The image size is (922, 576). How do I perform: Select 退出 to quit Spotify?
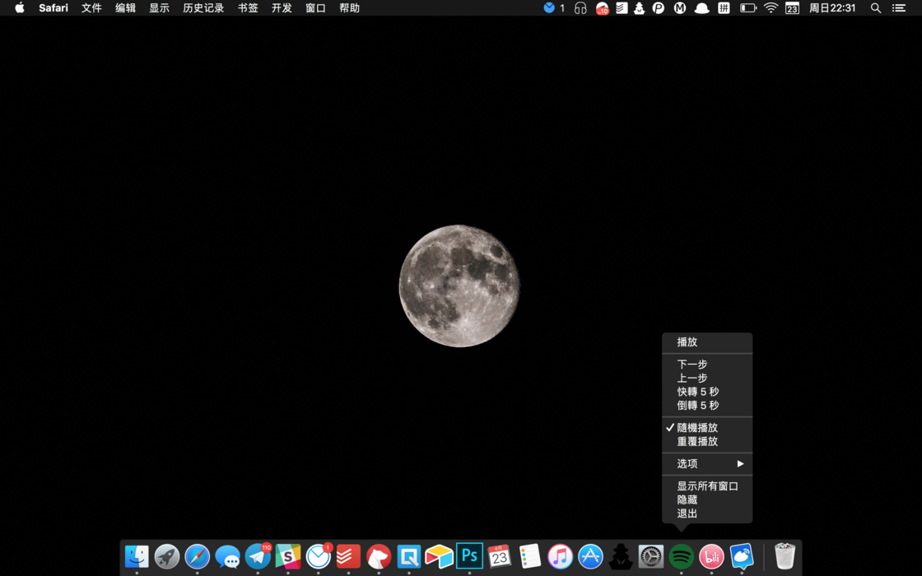(686, 512)
